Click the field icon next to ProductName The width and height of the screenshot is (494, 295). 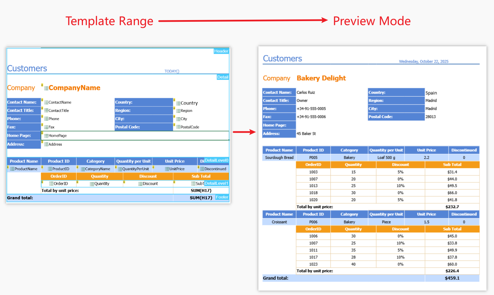coord(12,169)
